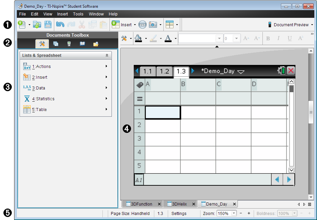
Task: Close the 3DHelix document tab
Action: pos(194,204)
